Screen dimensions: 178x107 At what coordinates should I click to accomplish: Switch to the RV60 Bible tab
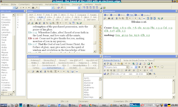39,15
